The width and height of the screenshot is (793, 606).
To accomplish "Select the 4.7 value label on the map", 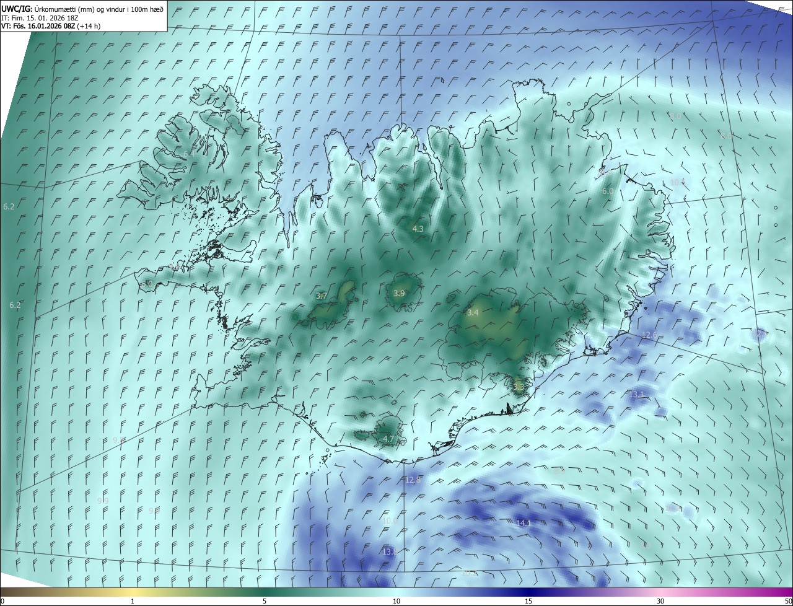I will [x=388, y=439].
